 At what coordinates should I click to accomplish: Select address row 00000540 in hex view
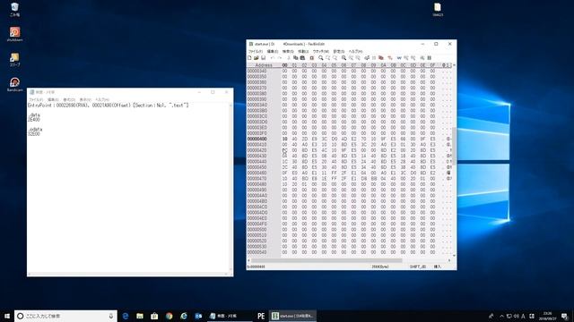tap(257, 252)
